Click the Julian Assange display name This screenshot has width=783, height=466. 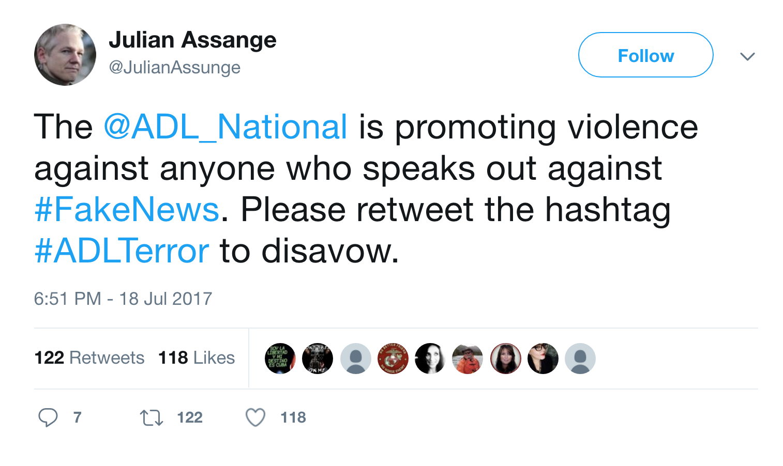(x=192, y=40)
